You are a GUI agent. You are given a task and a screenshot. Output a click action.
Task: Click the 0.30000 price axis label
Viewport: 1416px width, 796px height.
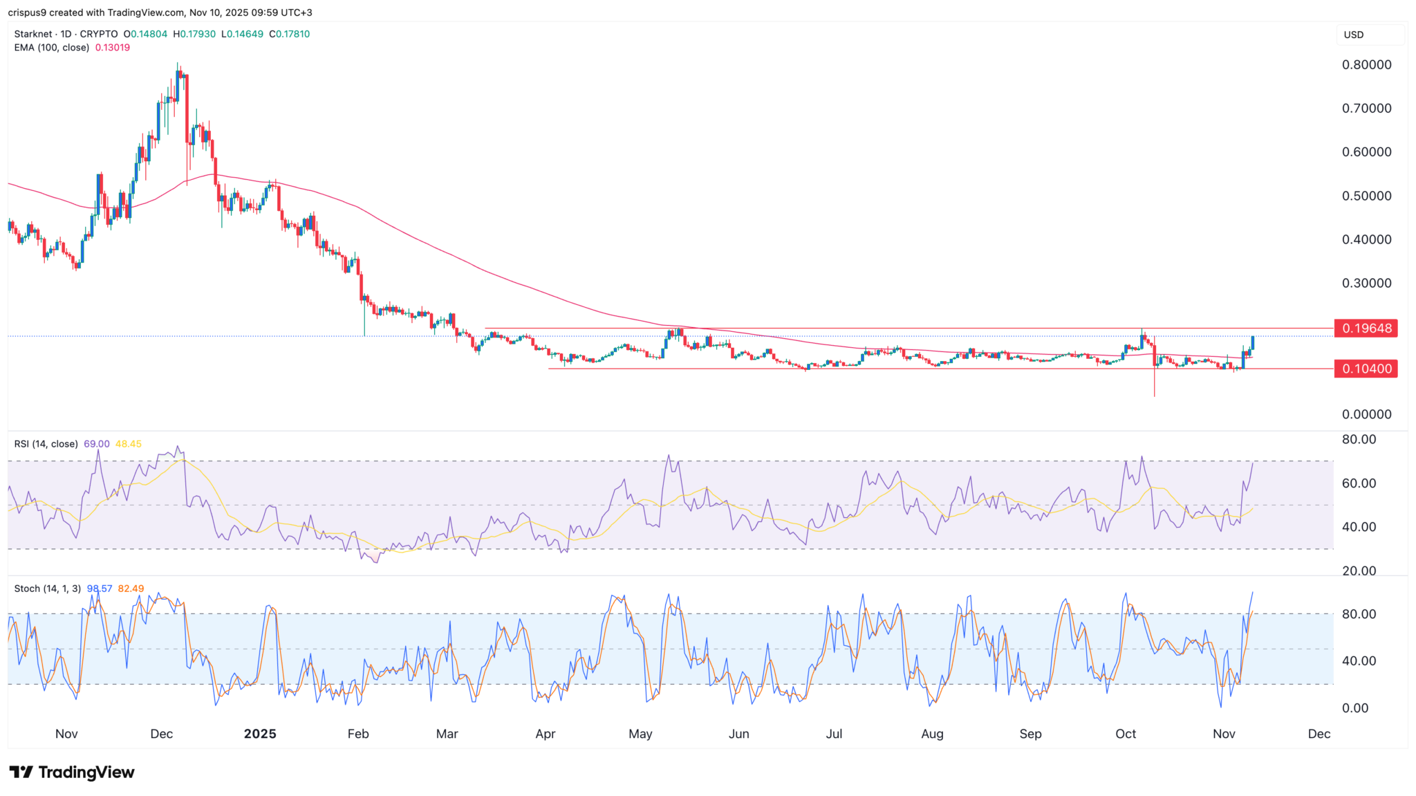(x=1366, y=283)
